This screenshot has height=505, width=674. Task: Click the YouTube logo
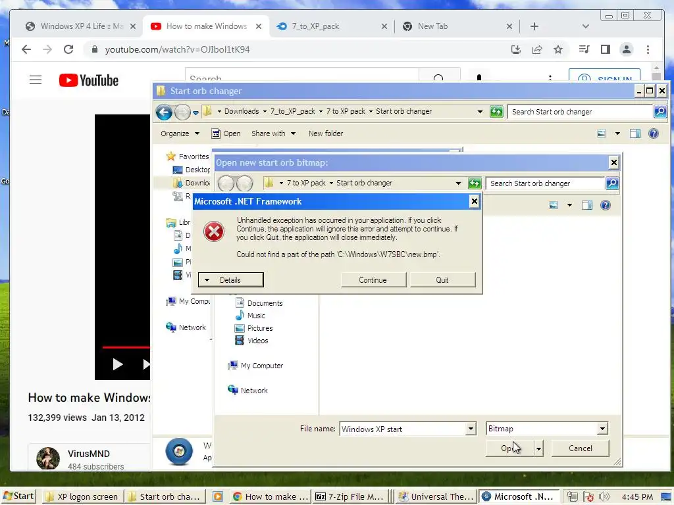89,80
